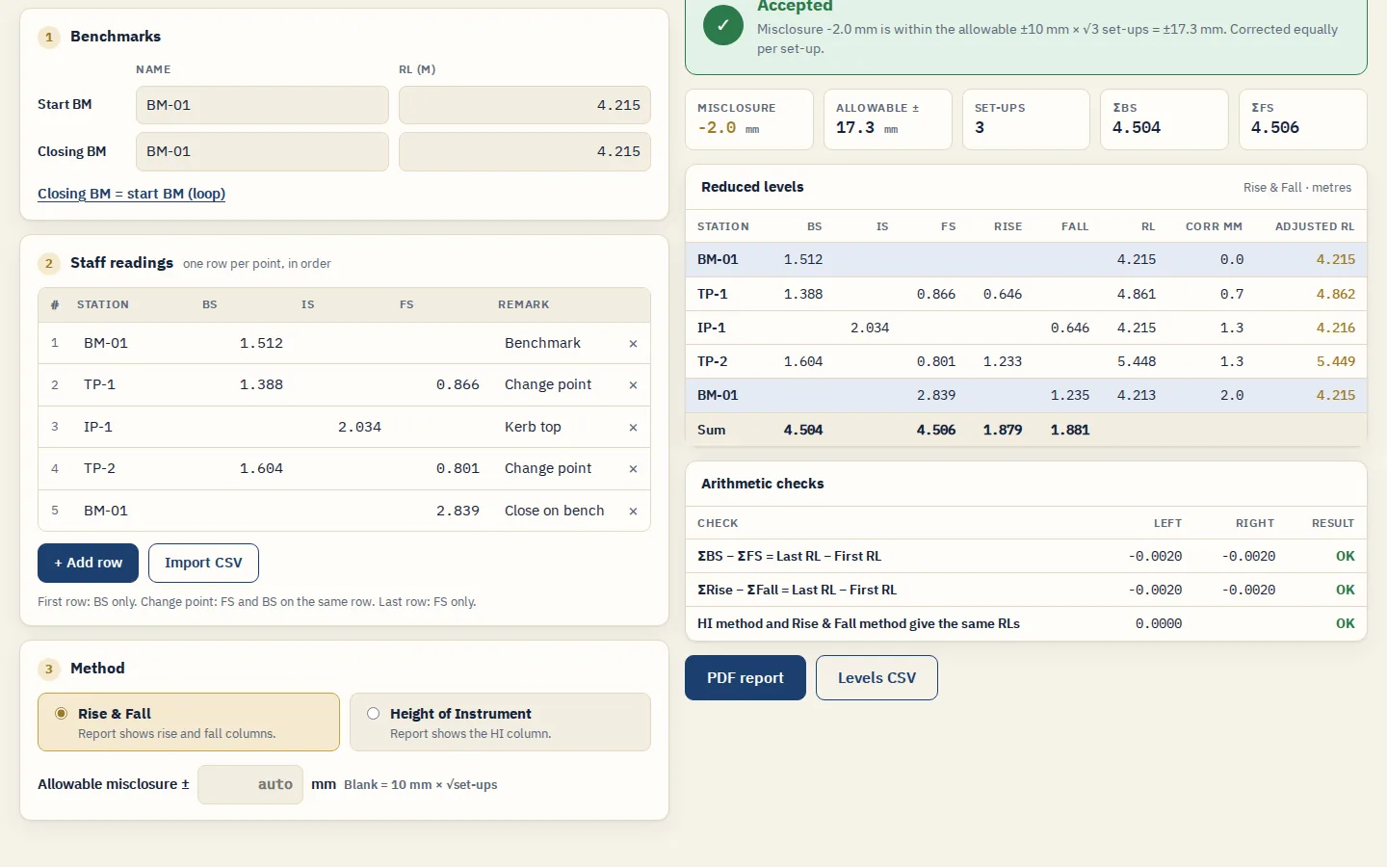Edit the closing foresight 2.839
1387x867 pixels.
tap(438, 512)
